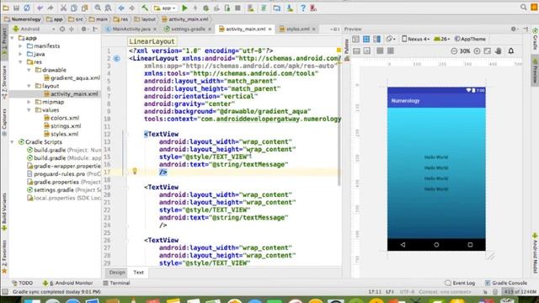Click the Redo arrow icon
The image size is (539, 303).
click(x=51, y=8)
